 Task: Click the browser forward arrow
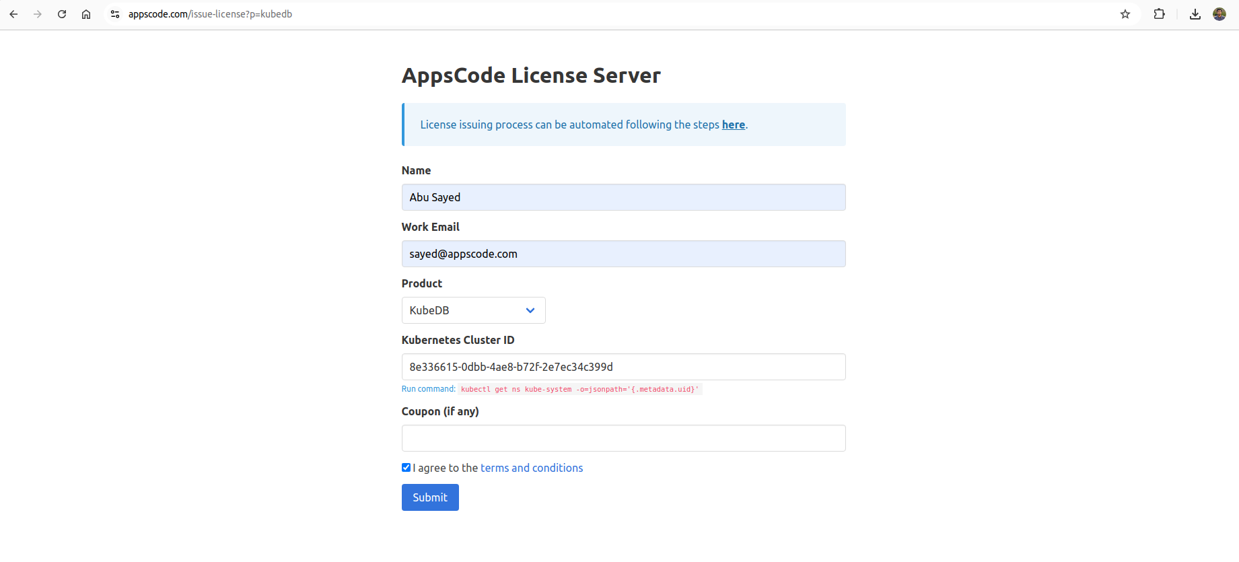38,14
